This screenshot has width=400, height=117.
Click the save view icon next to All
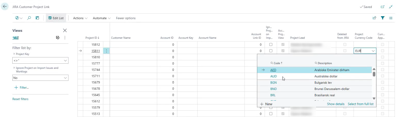[58, 38]
